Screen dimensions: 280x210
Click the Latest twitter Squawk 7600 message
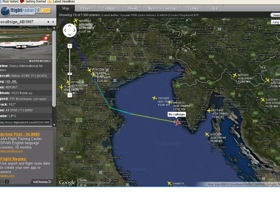[152, 15]
